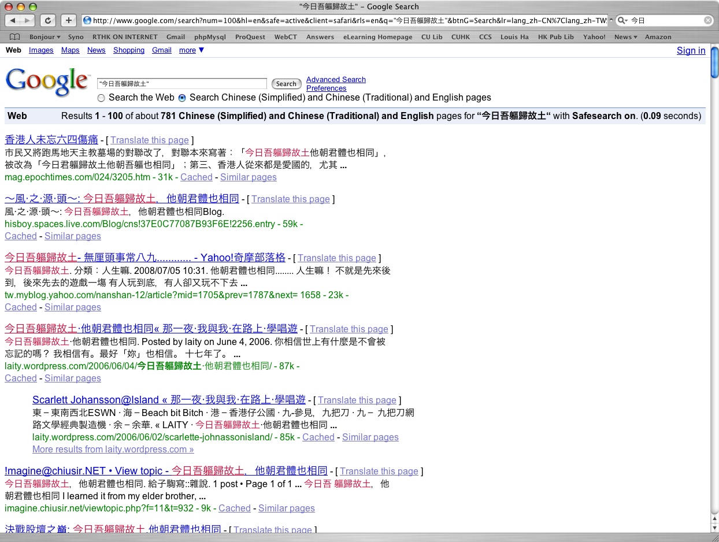Open Gmail in the Google navigation row
This screenshot has height=542, width=719.
pyautogui.click(x=162, y=50)
